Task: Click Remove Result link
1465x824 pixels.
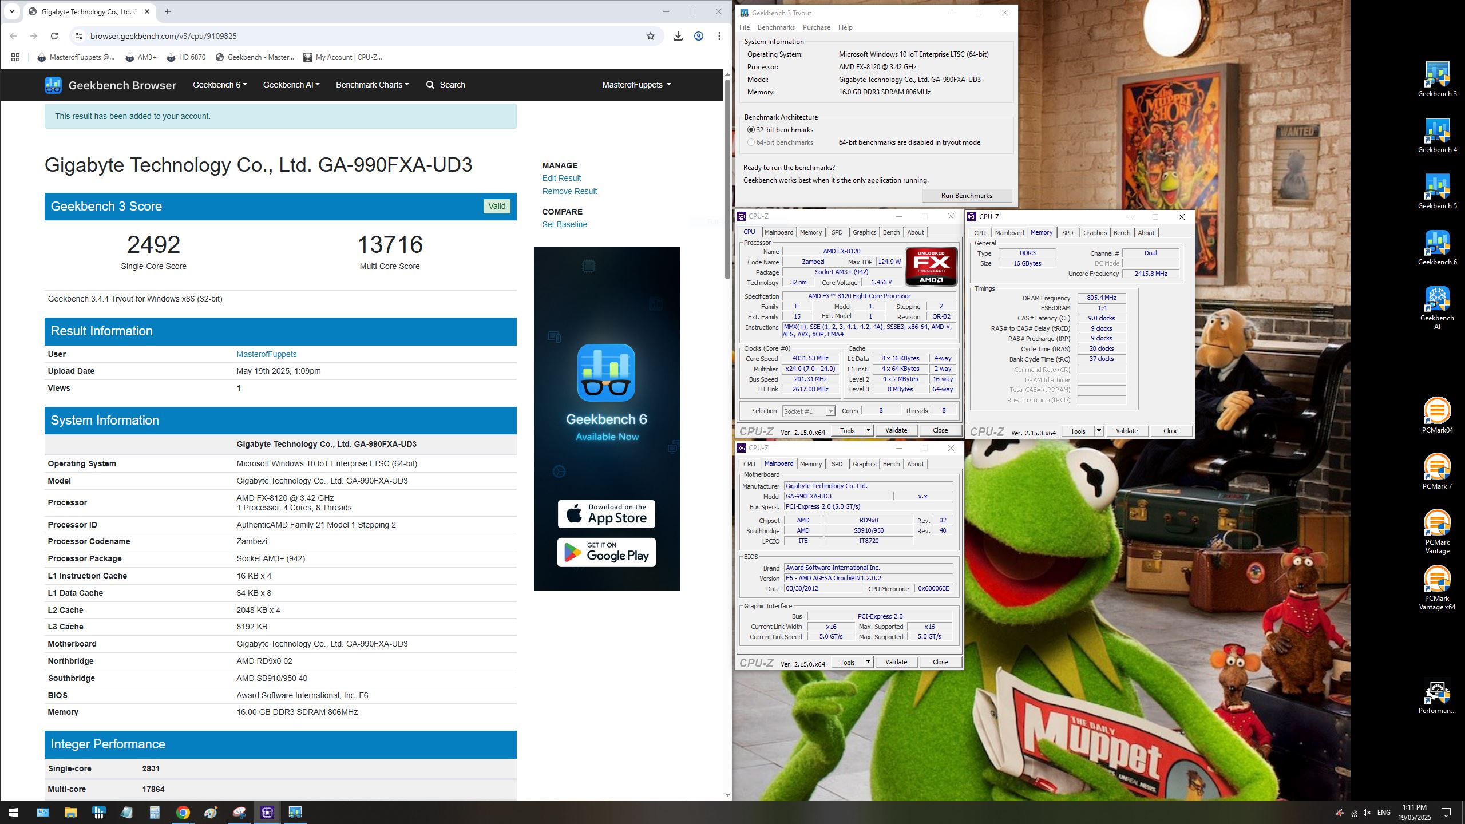Action: point(569,191)
